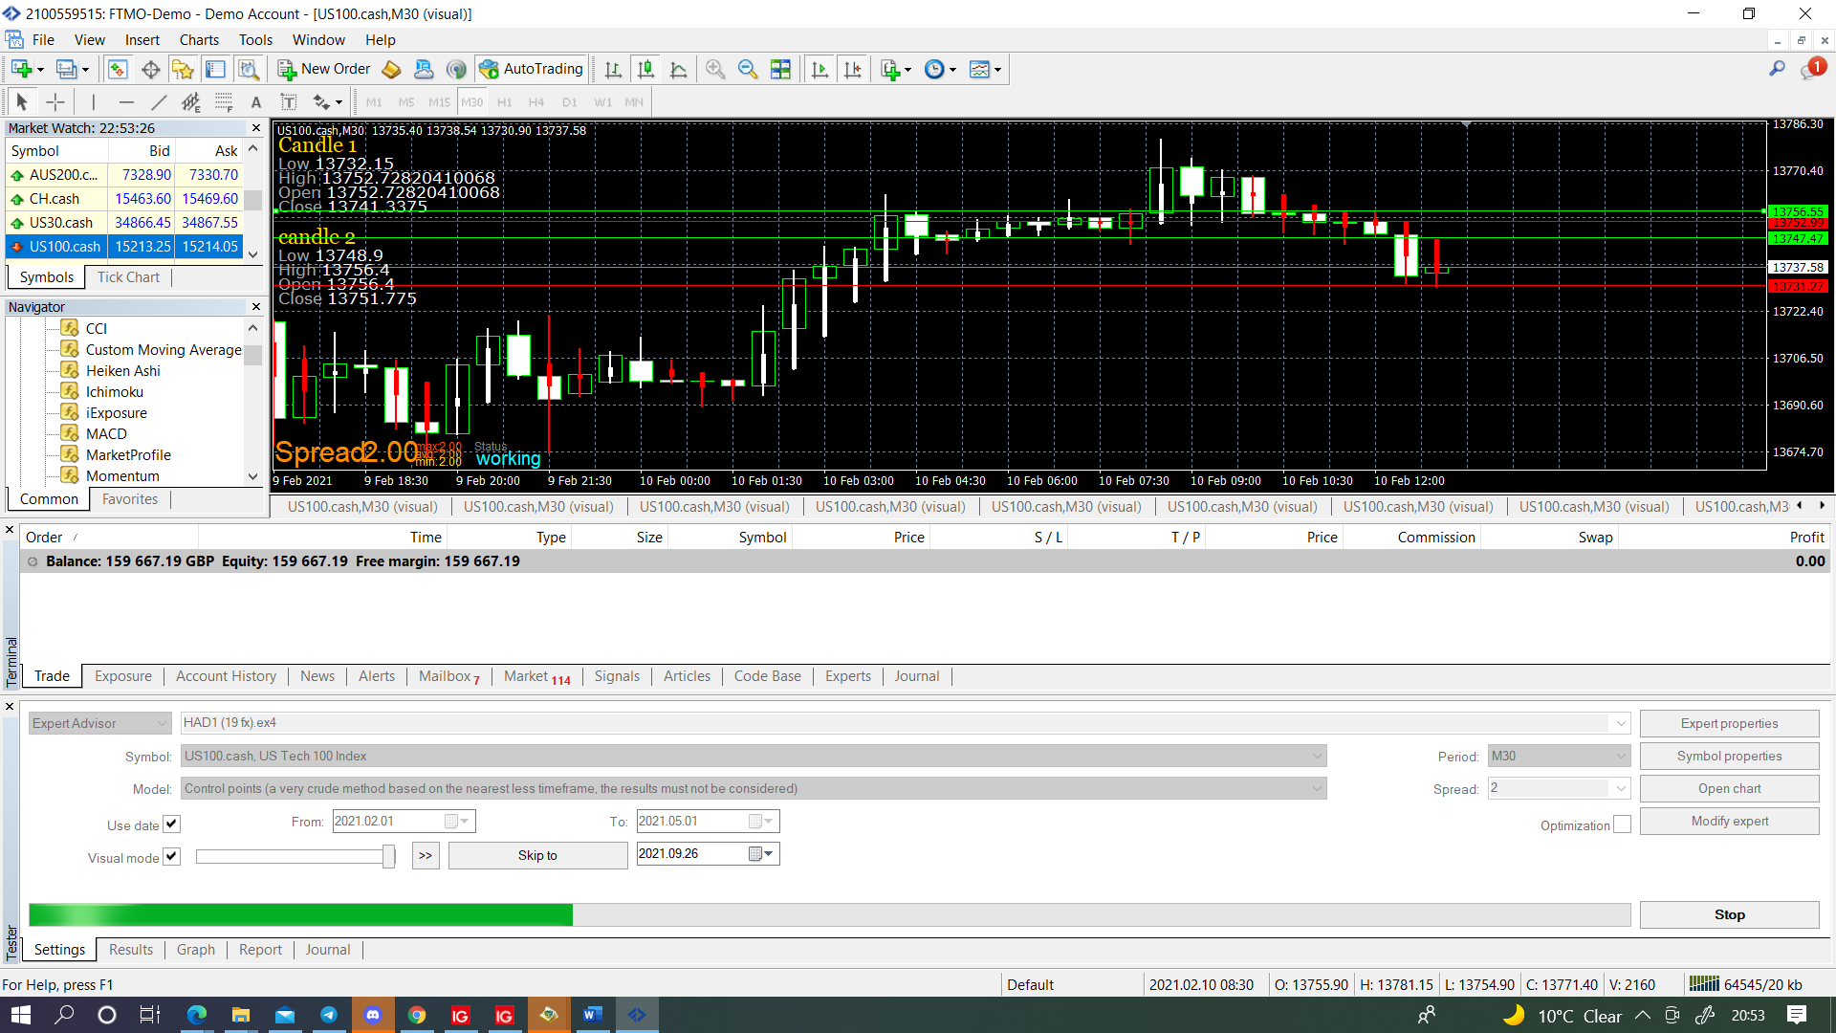Switch chart to line chart style

[679, 69]
